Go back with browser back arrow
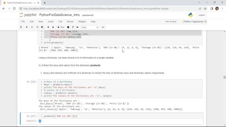The image size is (226, 127). click(x=4, y=8)
